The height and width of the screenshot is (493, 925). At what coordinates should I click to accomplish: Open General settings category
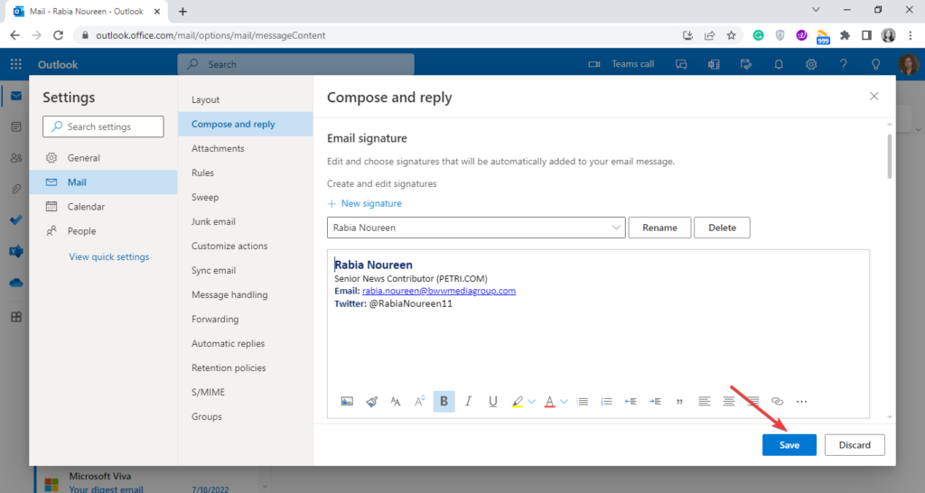coord(103,158)
